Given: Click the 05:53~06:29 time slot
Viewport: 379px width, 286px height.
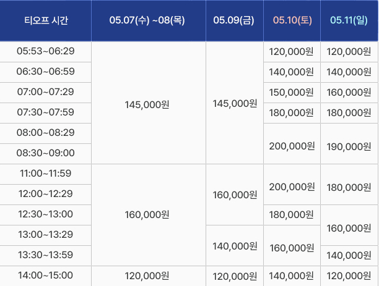Looking at the screenshot, I should coord(46,51).
